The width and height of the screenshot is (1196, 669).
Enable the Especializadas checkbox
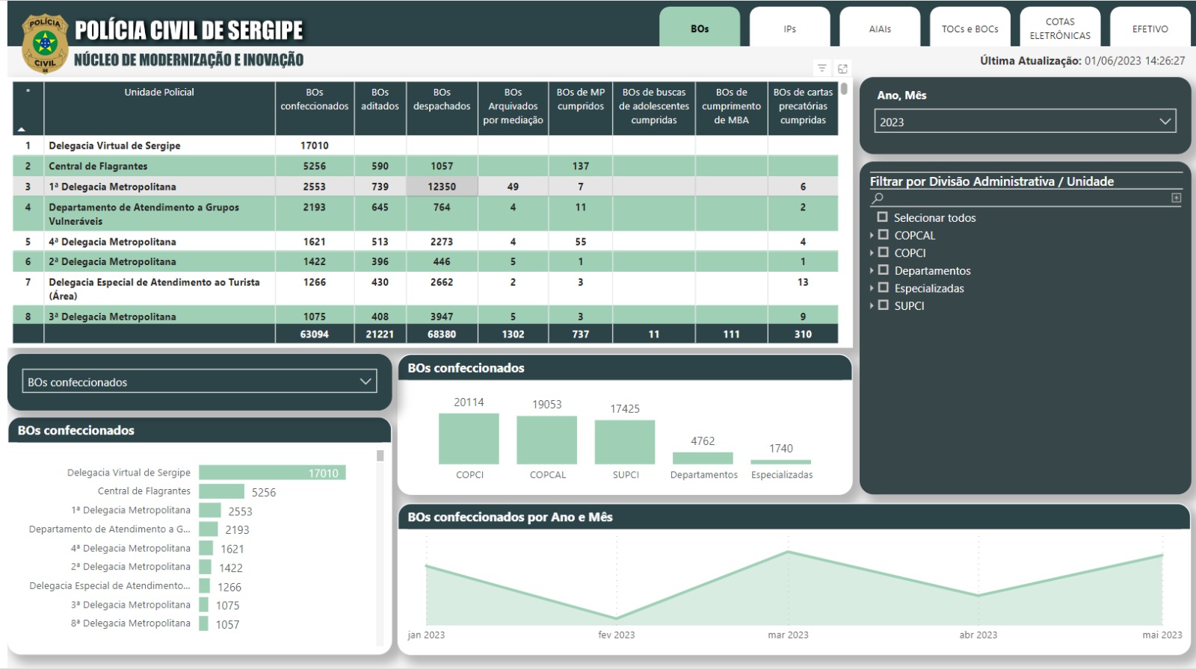[884, 288]
